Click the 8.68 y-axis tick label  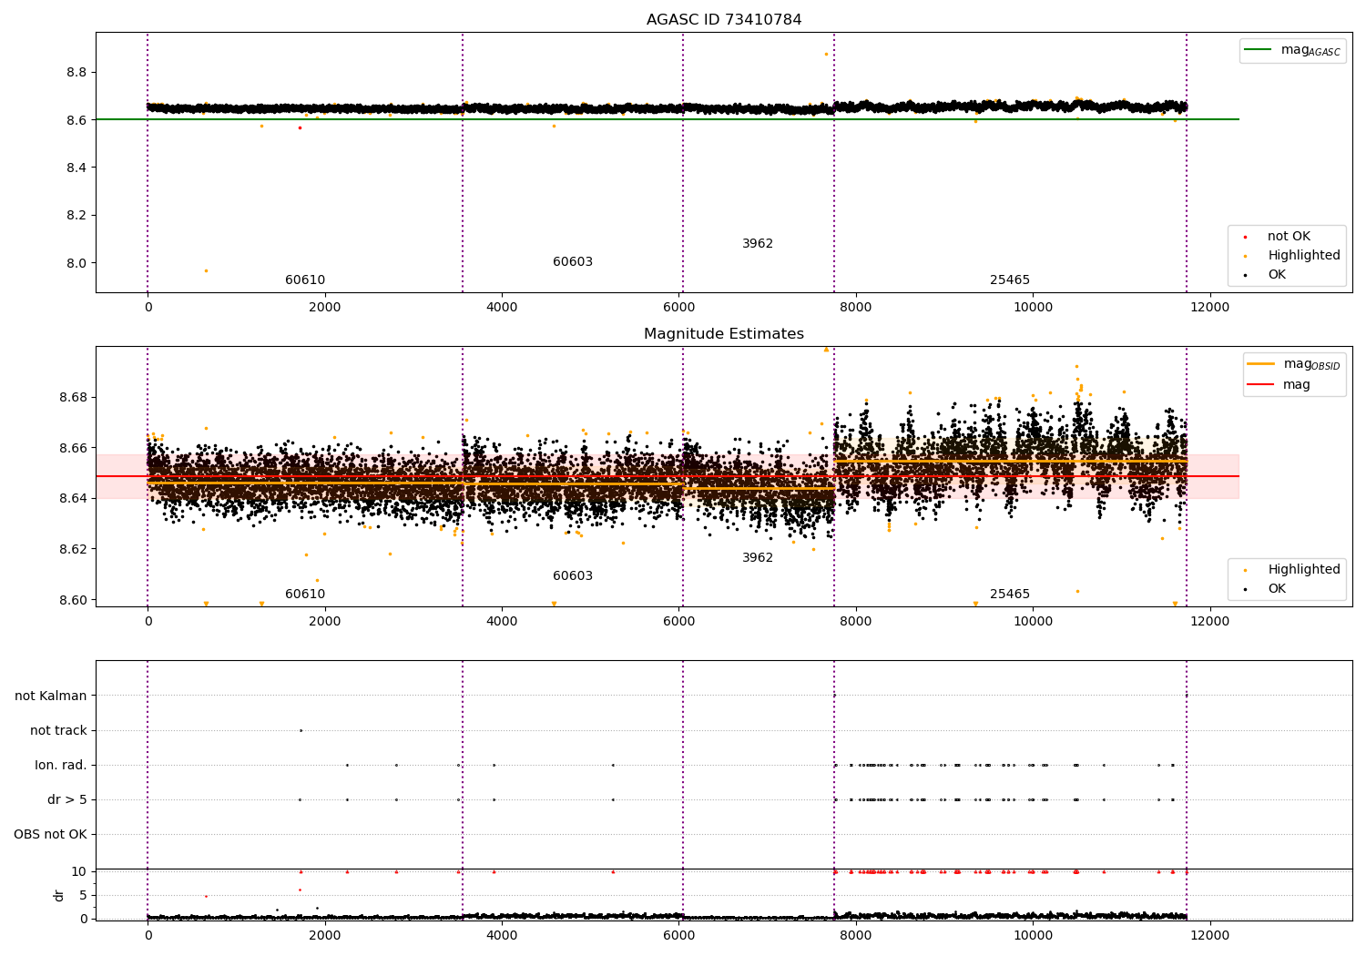tap(73, 397)
